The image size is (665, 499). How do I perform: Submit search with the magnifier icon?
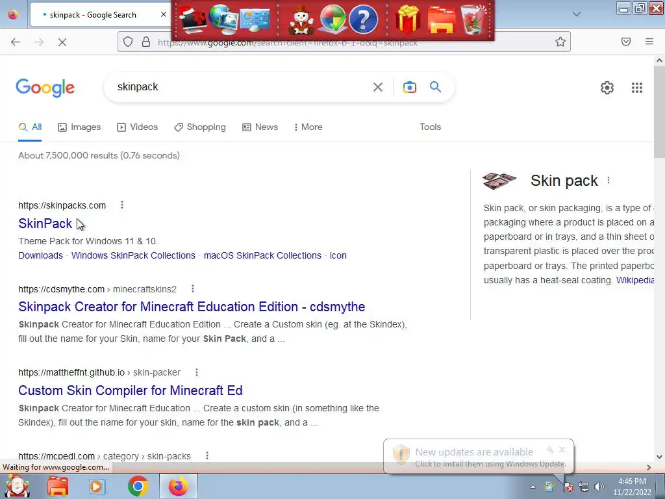point(435,87)
